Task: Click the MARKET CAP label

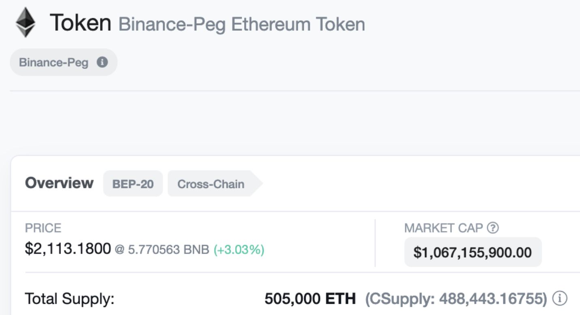Action: coord(443,228)
